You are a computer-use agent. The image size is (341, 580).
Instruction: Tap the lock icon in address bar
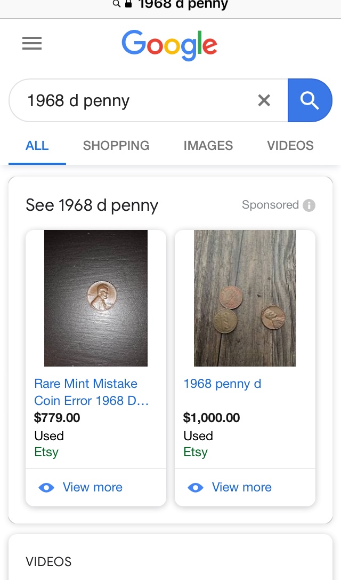pos(128,4)
